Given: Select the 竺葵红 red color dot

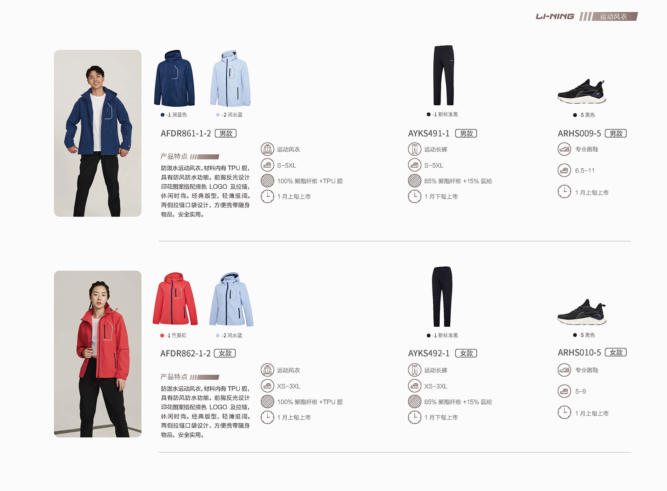Looking at the screenshot, I should coord(162,335).
